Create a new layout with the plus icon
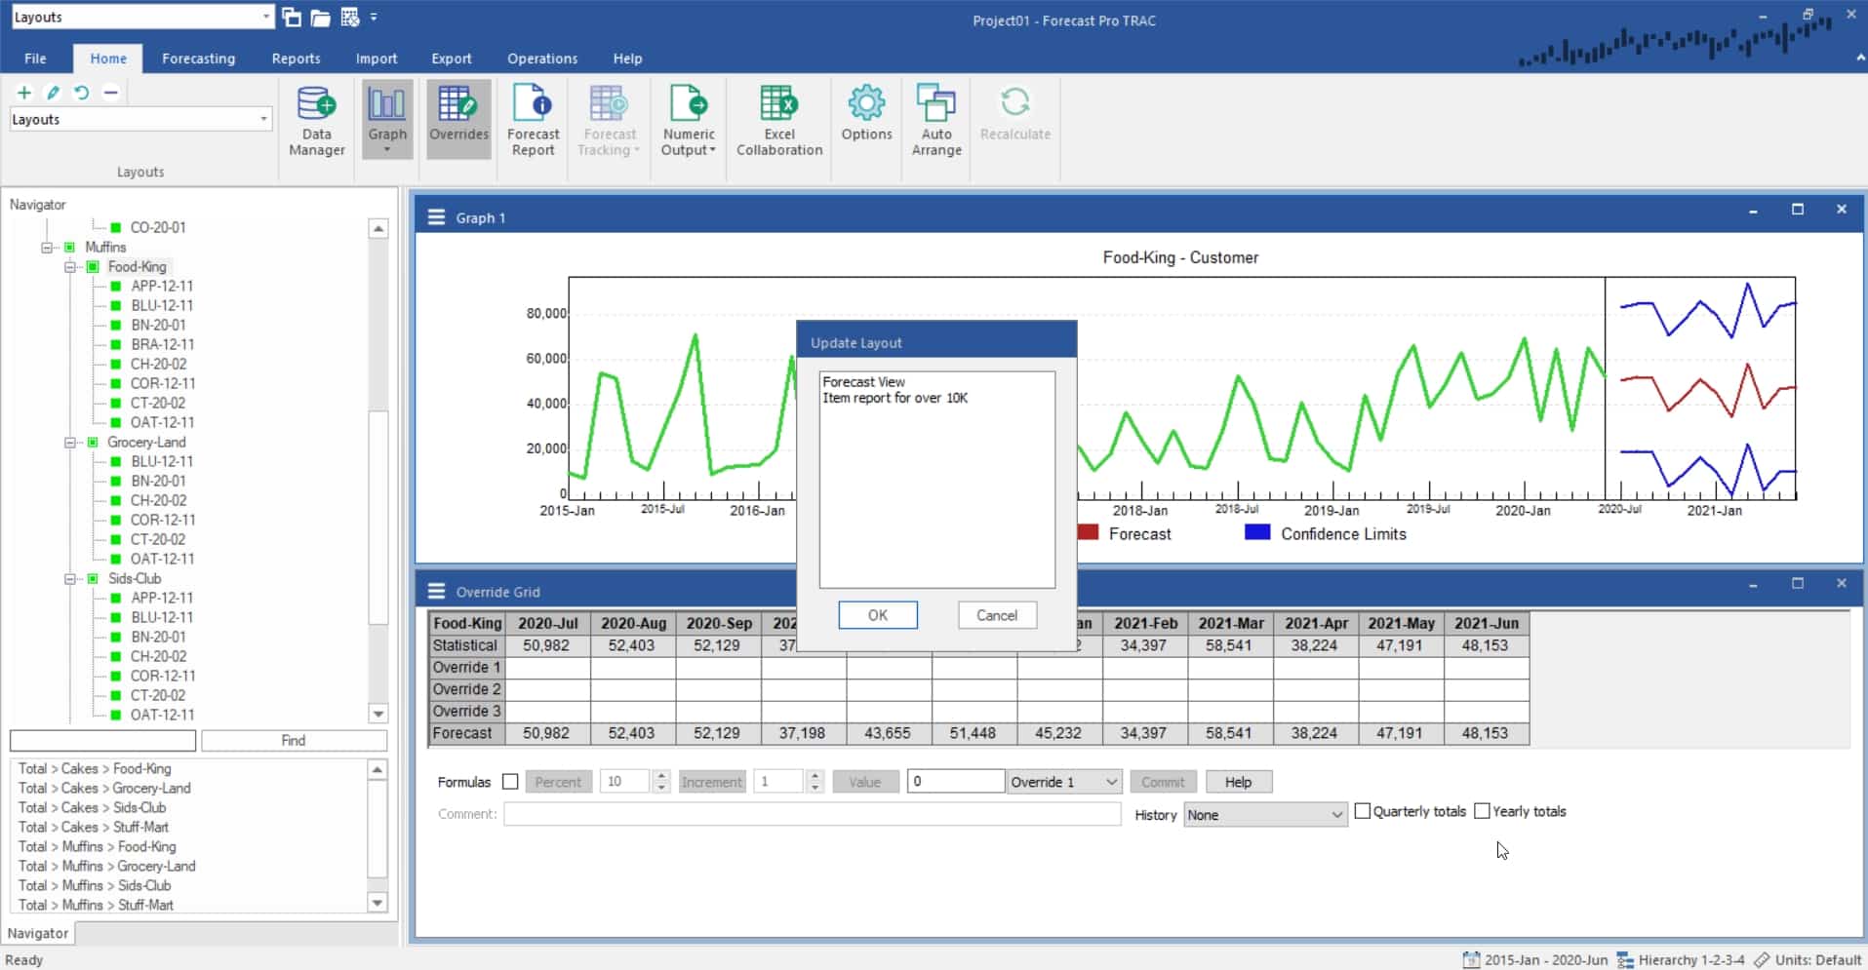Screen dimensions: 1868x970 [x=23, y=93]
